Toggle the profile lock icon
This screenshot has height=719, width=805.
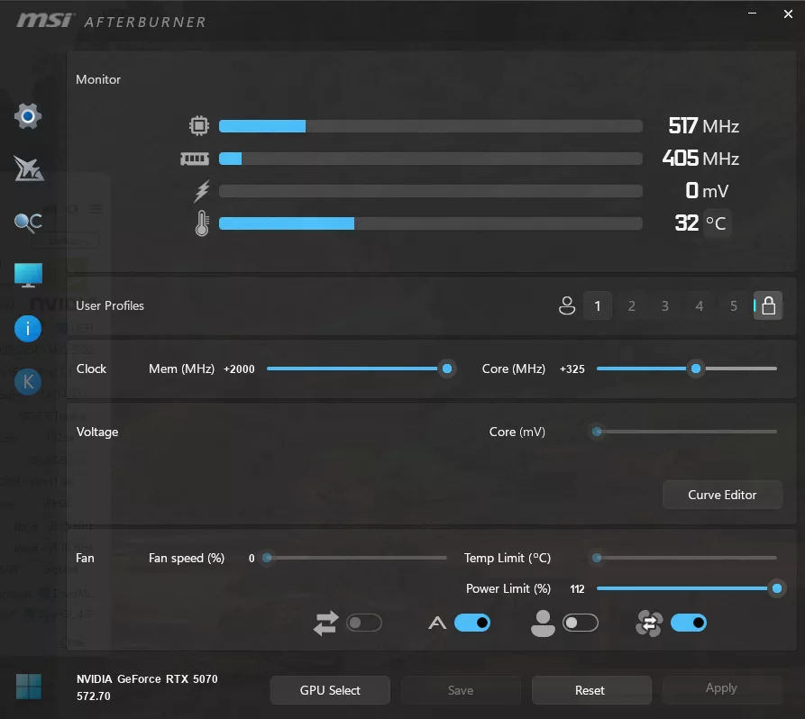768,305
